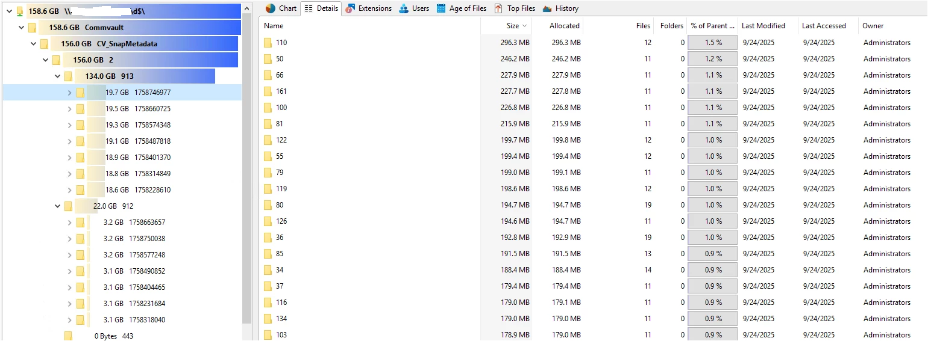The width and height of the screenshot is (928, 341).
Task: Select the 1758401370 tree item
Action: coord(152,158)
